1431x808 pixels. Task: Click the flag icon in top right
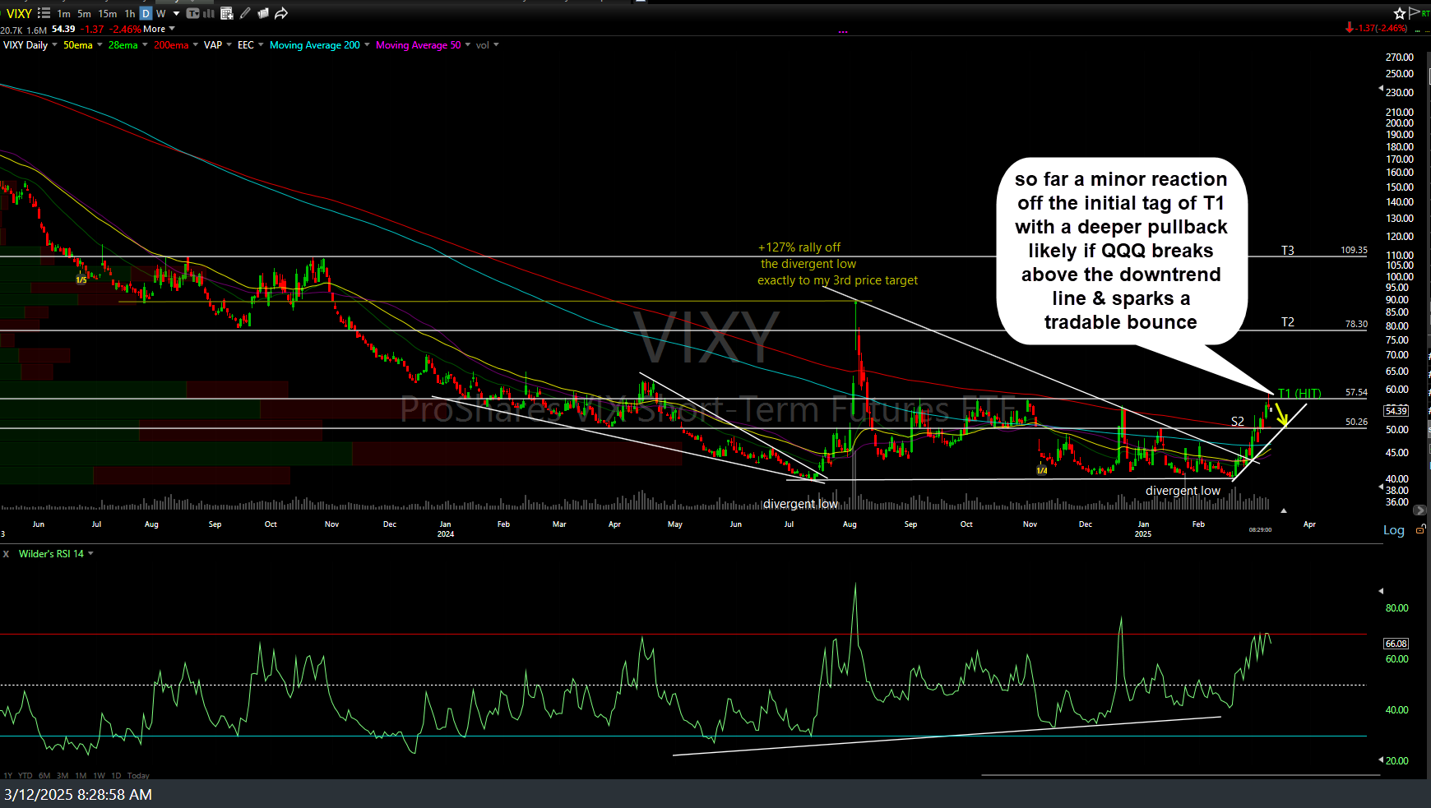(1415, 12)
